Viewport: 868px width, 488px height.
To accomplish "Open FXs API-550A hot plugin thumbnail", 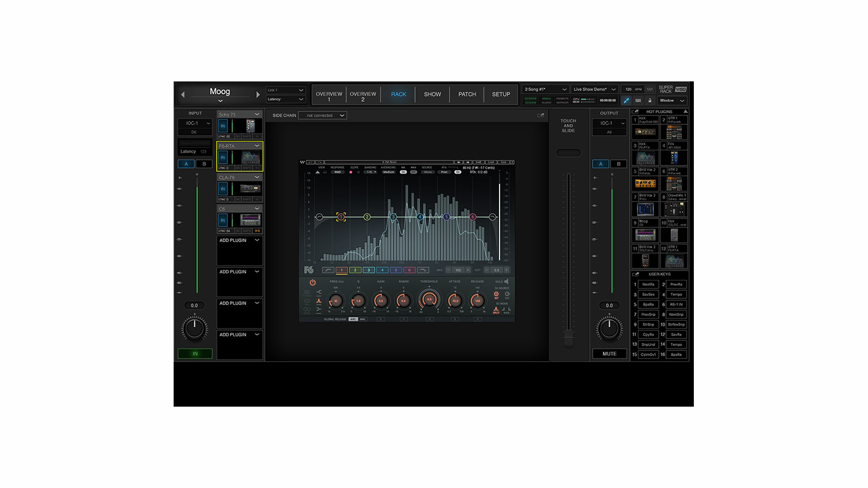I will tap(674, 158).
